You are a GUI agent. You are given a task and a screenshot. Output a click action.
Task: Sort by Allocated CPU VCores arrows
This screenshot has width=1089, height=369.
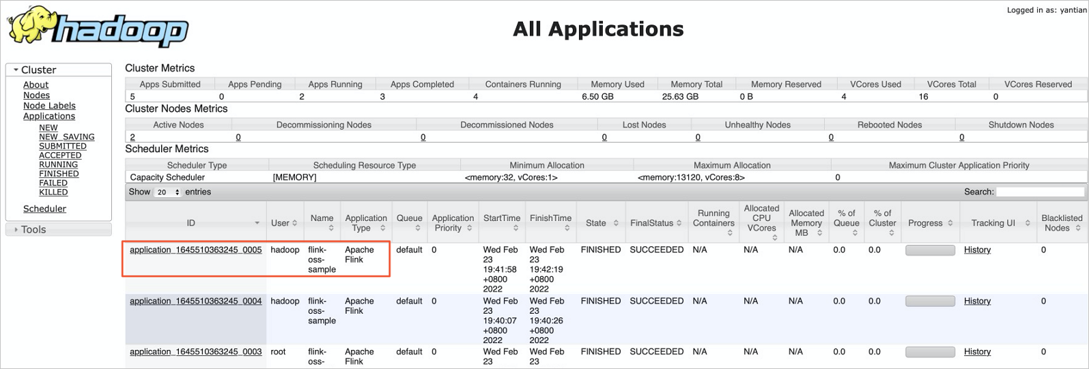774,238
